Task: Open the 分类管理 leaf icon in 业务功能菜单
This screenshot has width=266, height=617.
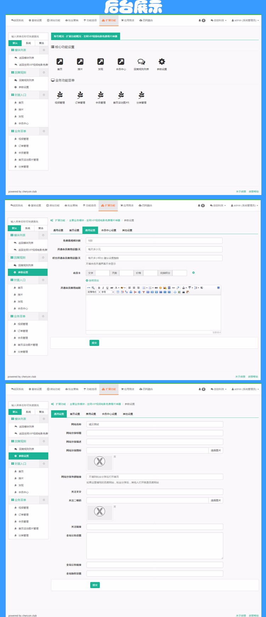Action: pyautogui.click(x=142, y=95)
